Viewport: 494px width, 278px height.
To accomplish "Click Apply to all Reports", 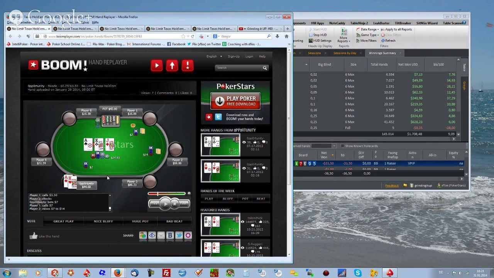I will 396,29.
